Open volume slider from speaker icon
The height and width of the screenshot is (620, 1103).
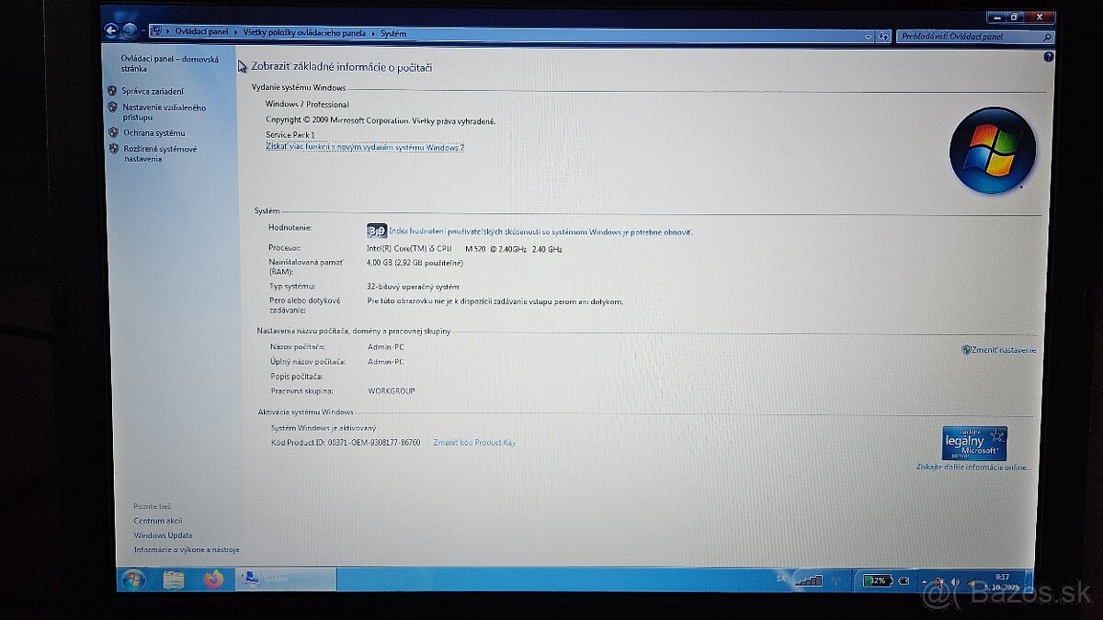[954, 581]
